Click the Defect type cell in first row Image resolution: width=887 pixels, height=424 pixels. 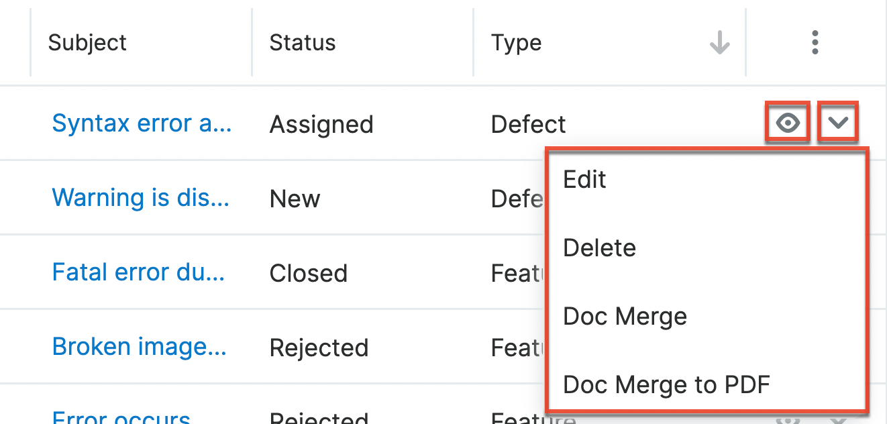point(528,125)
